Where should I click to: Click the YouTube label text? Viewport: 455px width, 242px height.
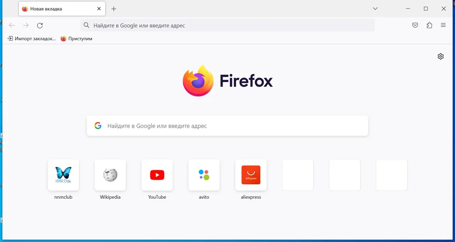(x=157, y=197)
